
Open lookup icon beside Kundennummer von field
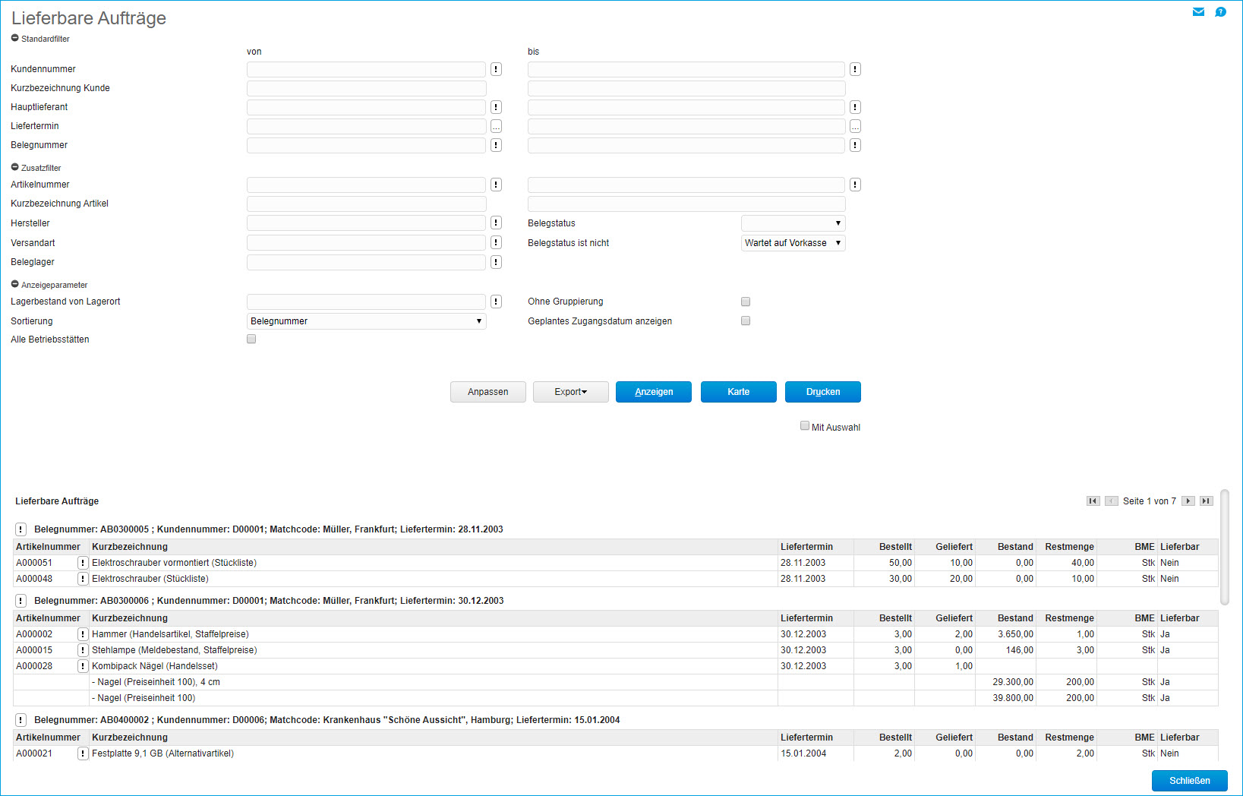[x=496, y=69]
